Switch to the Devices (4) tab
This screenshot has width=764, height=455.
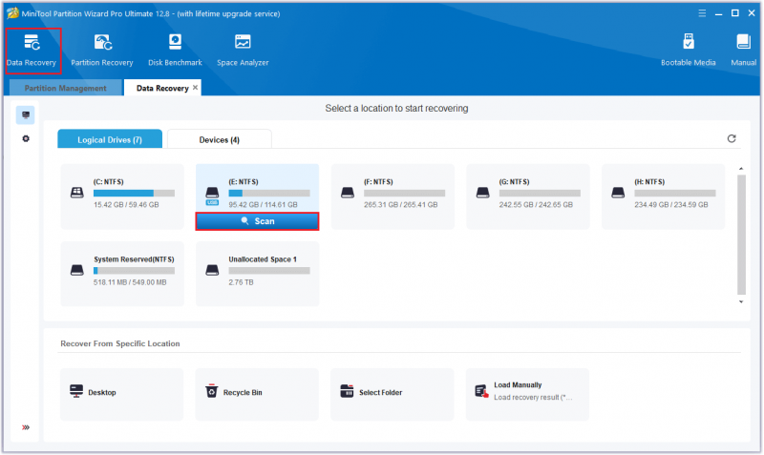coord(220,139)
